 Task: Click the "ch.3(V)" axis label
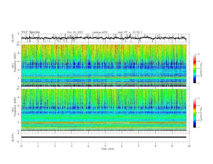point(13,137)
